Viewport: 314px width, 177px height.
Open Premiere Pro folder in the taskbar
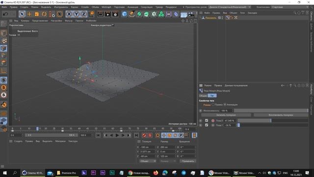67,173
